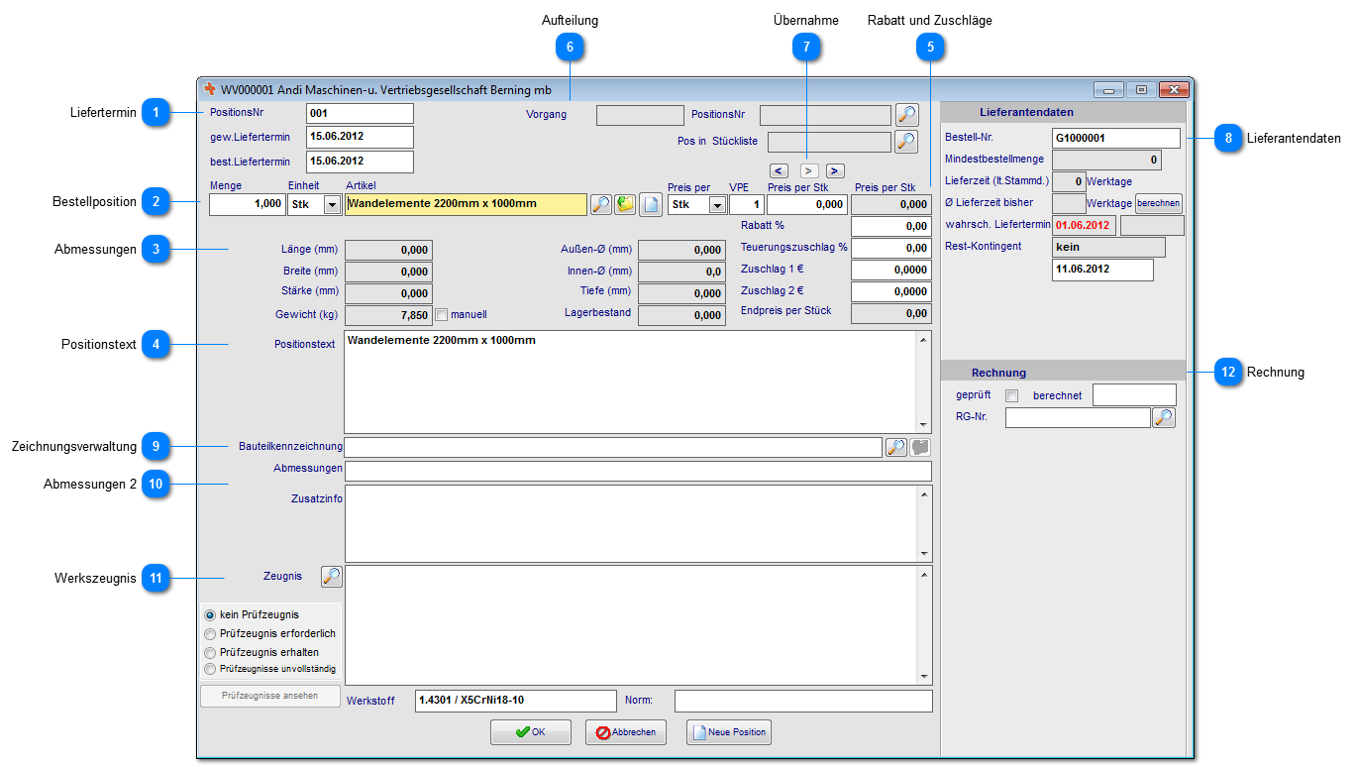
Task: Click the '<' previous position arrow button
Action: coord(779,170)
